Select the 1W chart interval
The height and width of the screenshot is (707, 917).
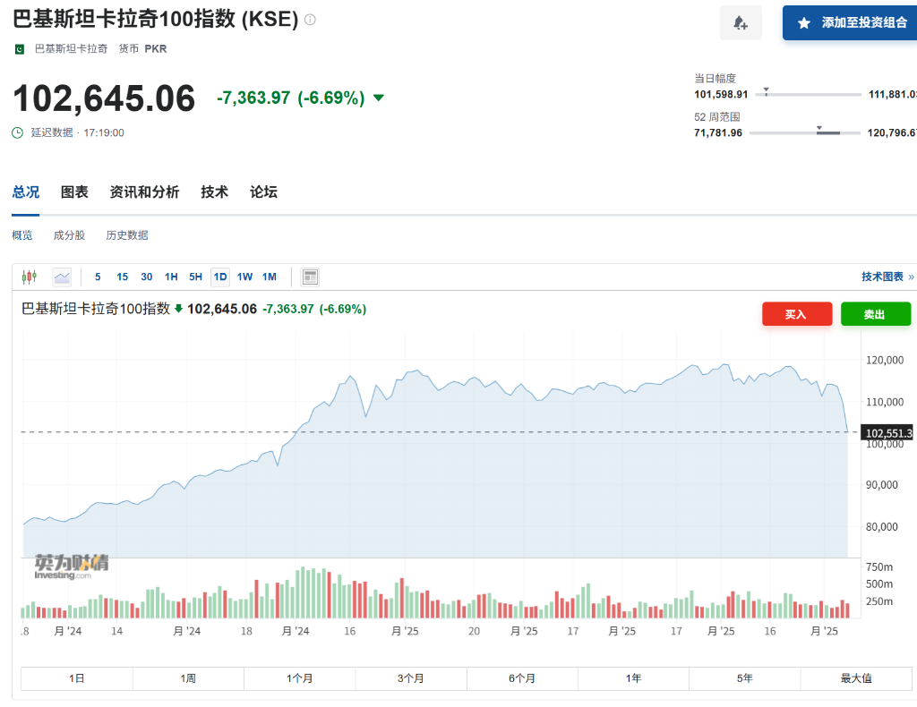pyautogui.click(x=244, y=277)
